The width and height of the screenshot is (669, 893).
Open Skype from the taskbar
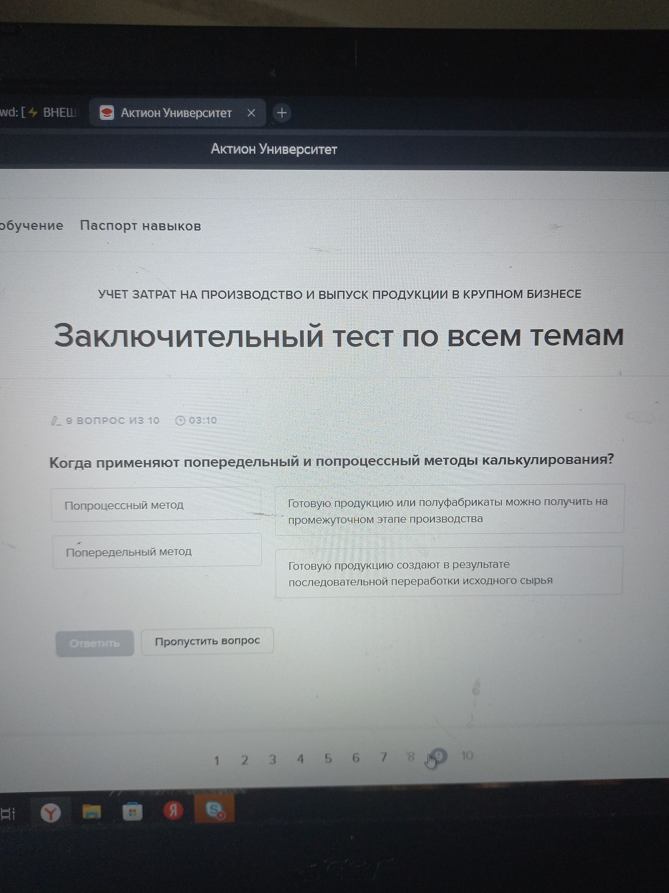coord(215,809)
